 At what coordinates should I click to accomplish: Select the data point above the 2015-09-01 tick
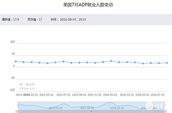click(79, 63)
